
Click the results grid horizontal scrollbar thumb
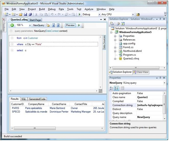(35, 128)
